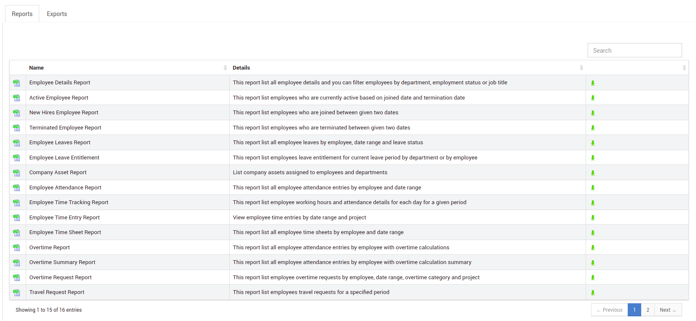
Task: Click report icon beside Employee Time Entry Report
Action: 16,218
